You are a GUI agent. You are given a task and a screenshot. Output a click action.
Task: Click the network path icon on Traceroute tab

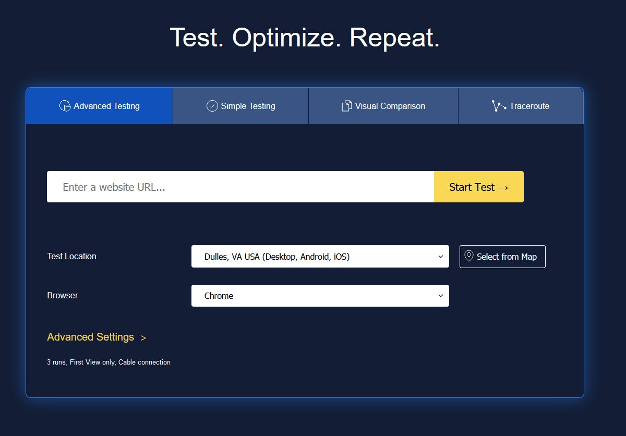499,105
